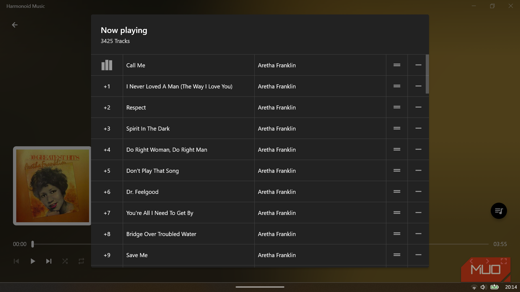This screenshot has height=292, width=520.
Task: Open the volume icon in system tray
Action: pyautogui.click(x=483, y=287)
